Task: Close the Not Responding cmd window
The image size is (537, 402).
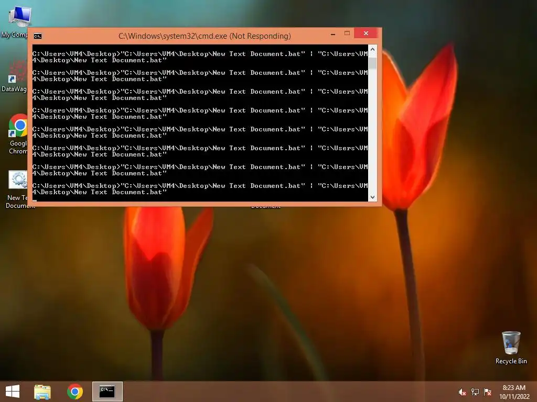Action: point(366,33)
